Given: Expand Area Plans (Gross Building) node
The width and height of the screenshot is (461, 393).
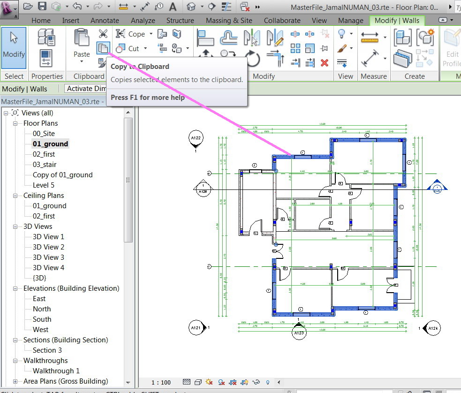Looking at the screenshot, I should [15, 381].
